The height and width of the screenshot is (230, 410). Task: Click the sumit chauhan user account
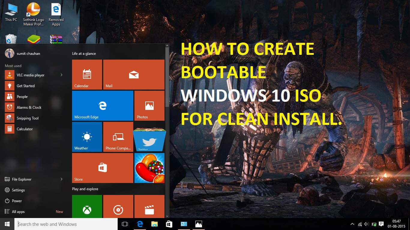point(23,53)
